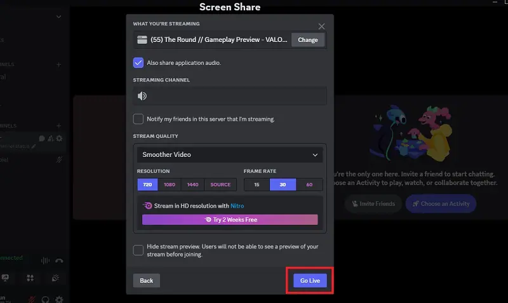Click the pencil icon beside channel status
The height and width of the screenshot is (303, 508).
coord(34,147)
